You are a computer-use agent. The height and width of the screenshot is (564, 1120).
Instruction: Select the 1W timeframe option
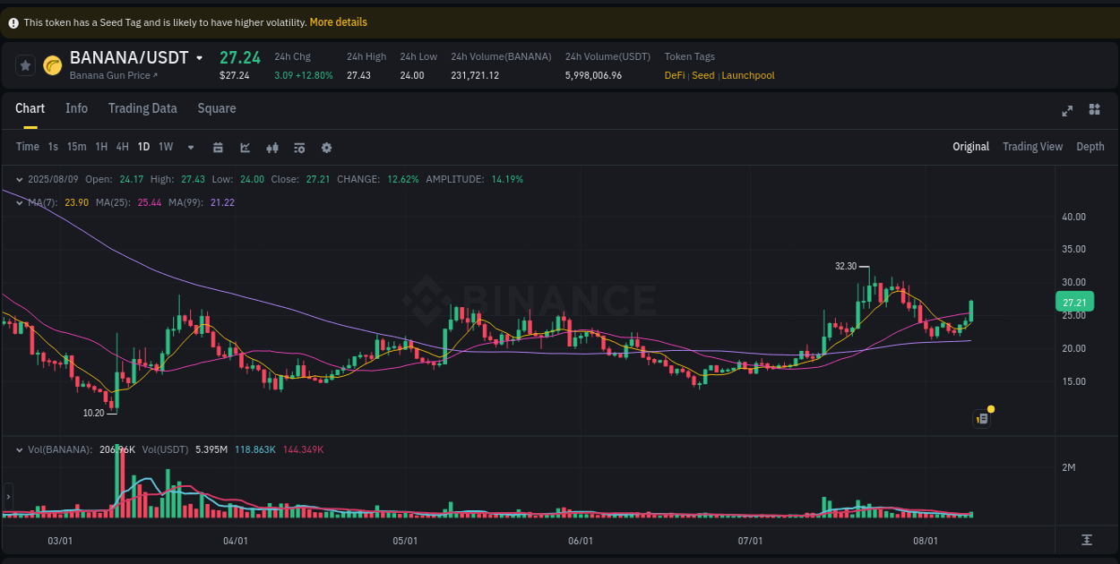click(x=165, y=147)
